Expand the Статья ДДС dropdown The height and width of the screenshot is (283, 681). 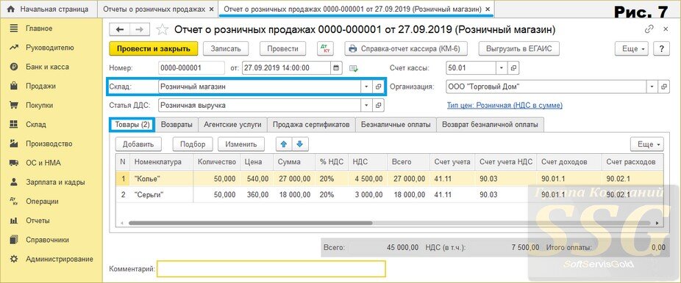point(366,105)
